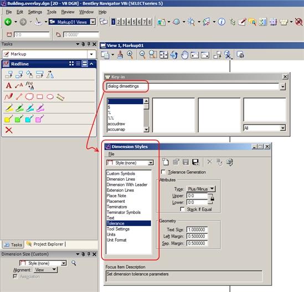The width and height of the screenshot is (304, 292).
Task: Open the Settings menu
Action: coord(35,12)
